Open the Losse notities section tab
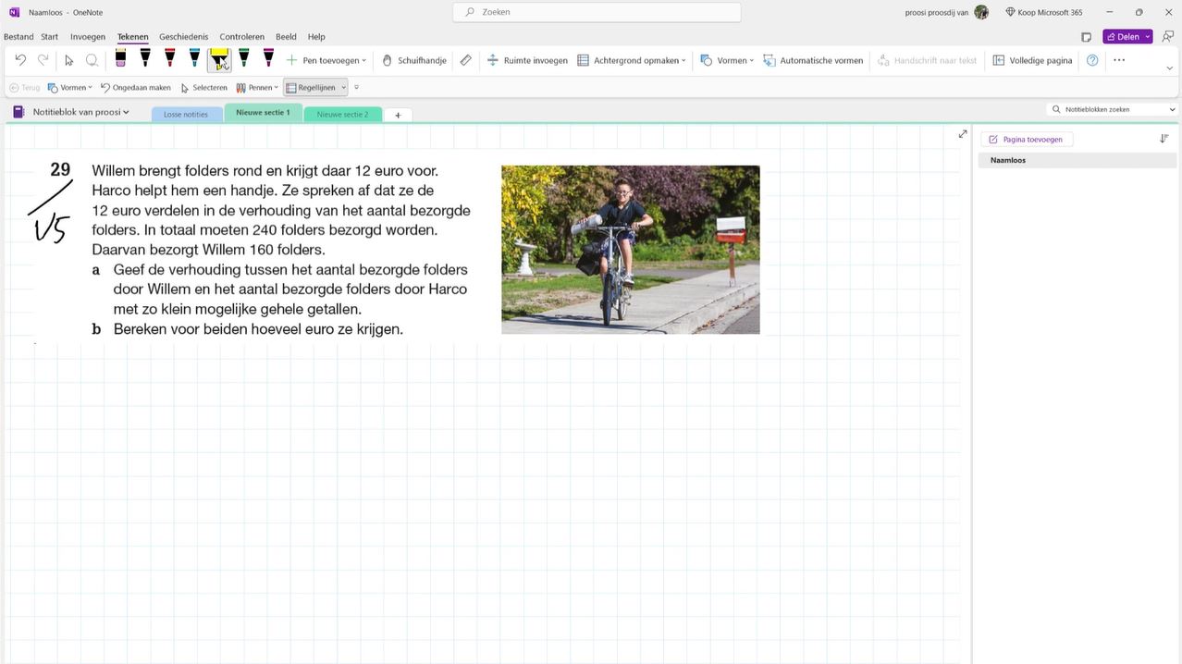 (186, 115)
